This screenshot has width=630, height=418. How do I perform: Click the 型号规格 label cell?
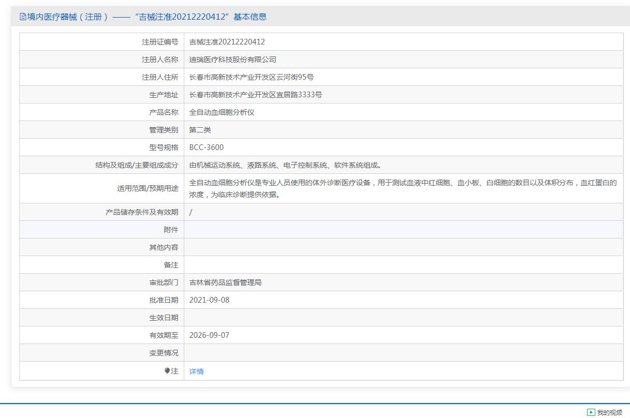tap(102, 147)
